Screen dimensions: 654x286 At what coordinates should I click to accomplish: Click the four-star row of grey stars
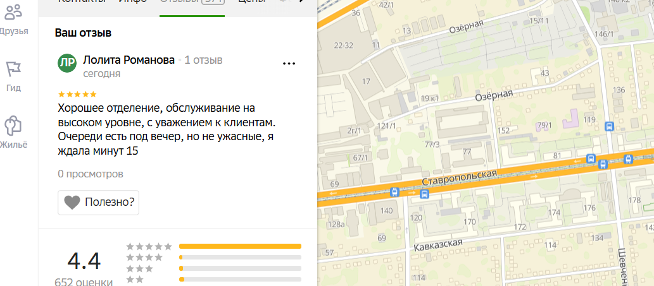[144, 258]
